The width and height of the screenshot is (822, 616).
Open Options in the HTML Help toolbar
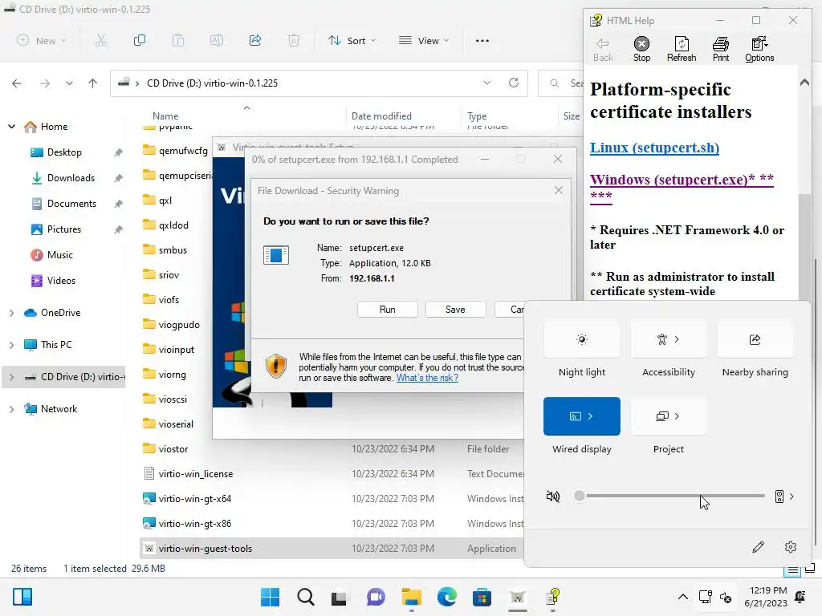coord(759,49)
